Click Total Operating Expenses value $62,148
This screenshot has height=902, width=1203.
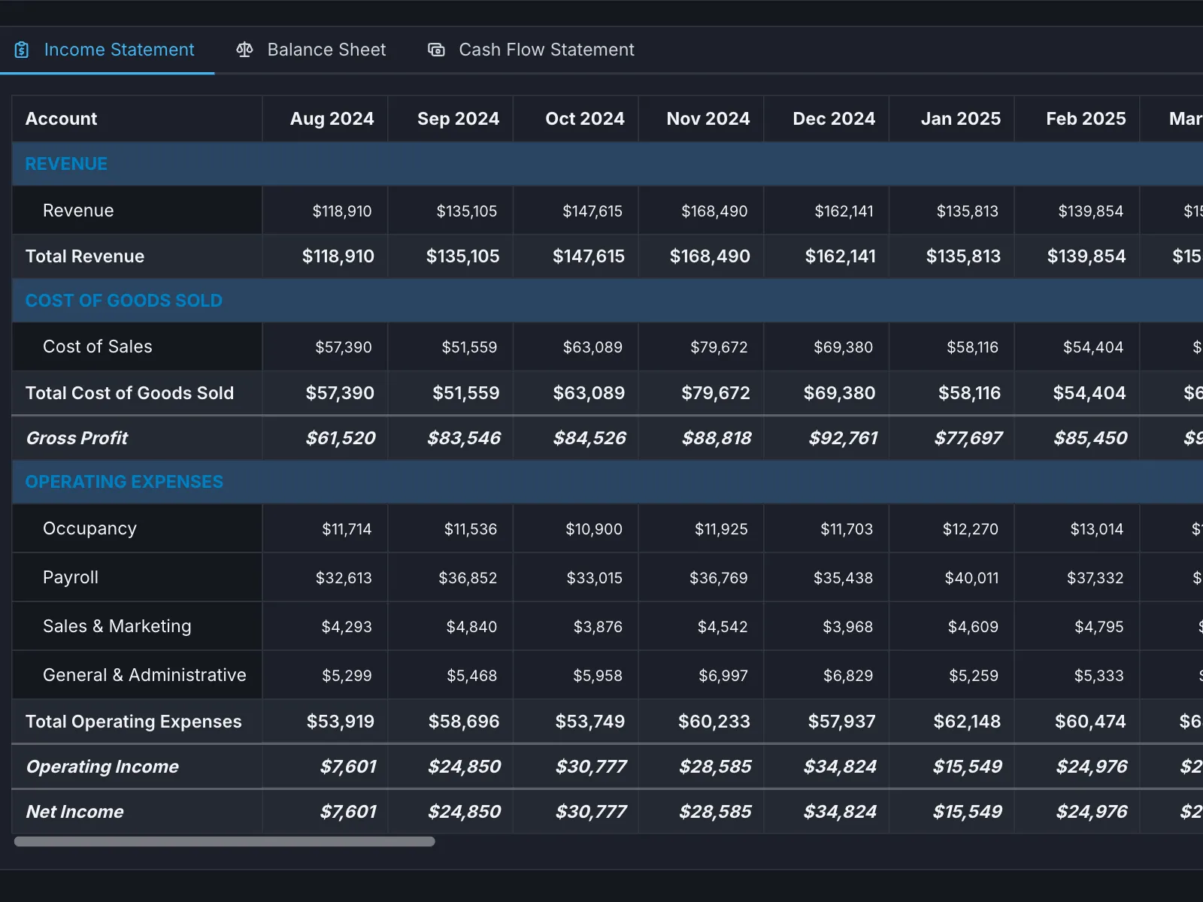click(x=967, y=722)
